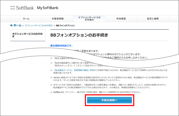Viewport: 179px width, 116px height.
Task: Click the Yahoo! ADSLサービス note text
Action: click(x=110, y=79)
